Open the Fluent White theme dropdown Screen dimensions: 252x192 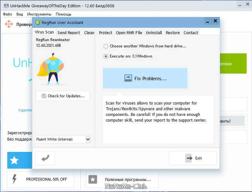click(x=63, y=139)
